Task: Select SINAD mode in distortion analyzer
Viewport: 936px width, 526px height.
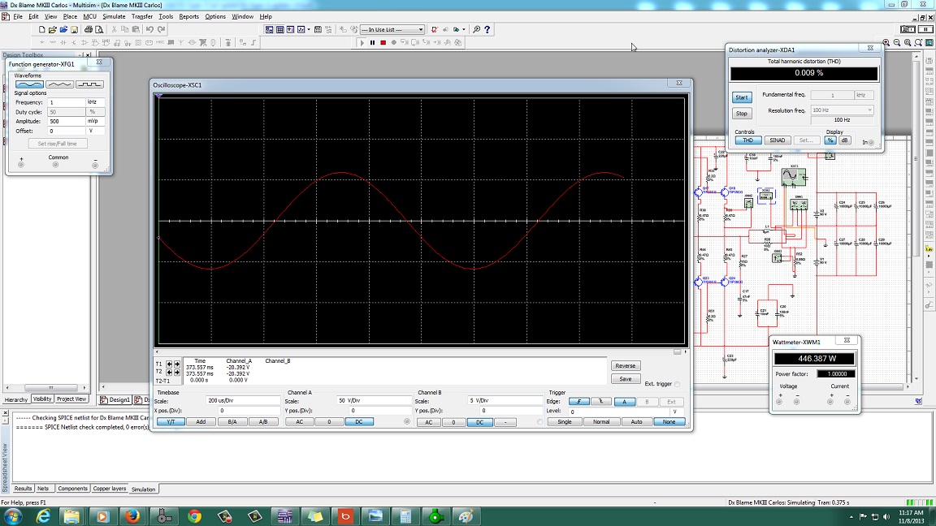Action: [x=778, y=140]
